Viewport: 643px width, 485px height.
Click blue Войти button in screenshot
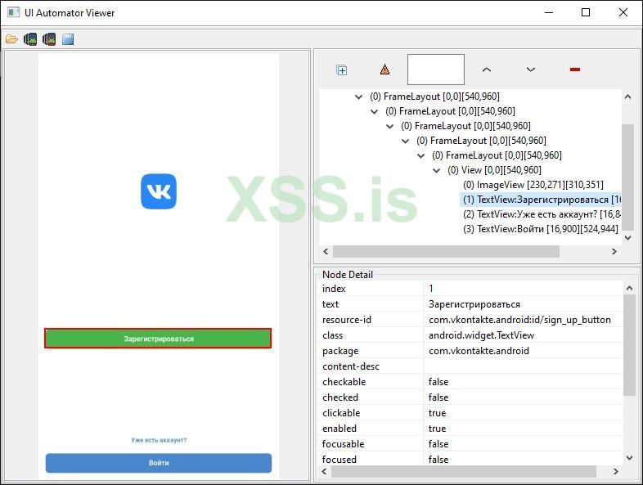point(158,463)
